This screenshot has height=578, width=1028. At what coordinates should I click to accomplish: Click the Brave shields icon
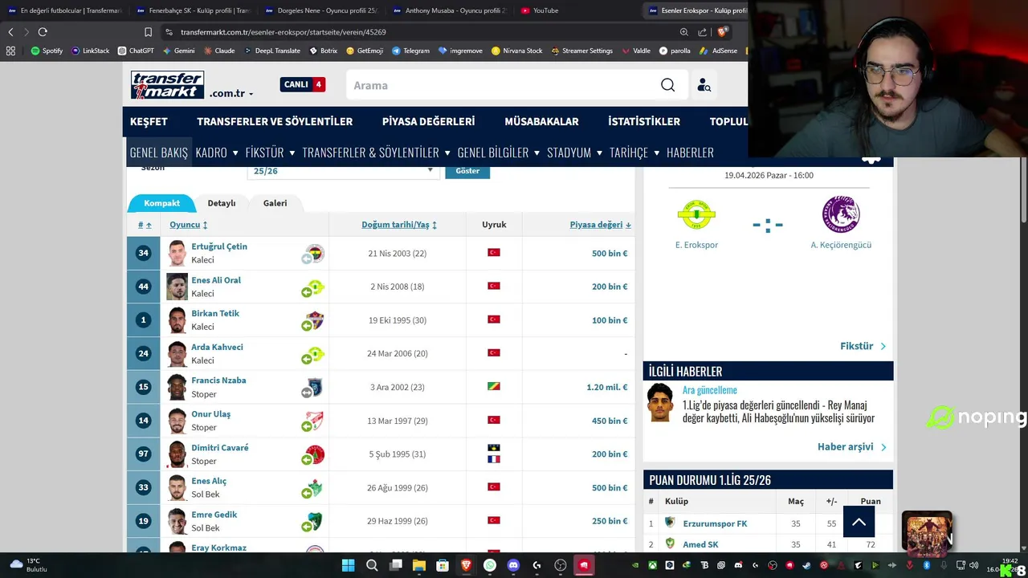722,32
